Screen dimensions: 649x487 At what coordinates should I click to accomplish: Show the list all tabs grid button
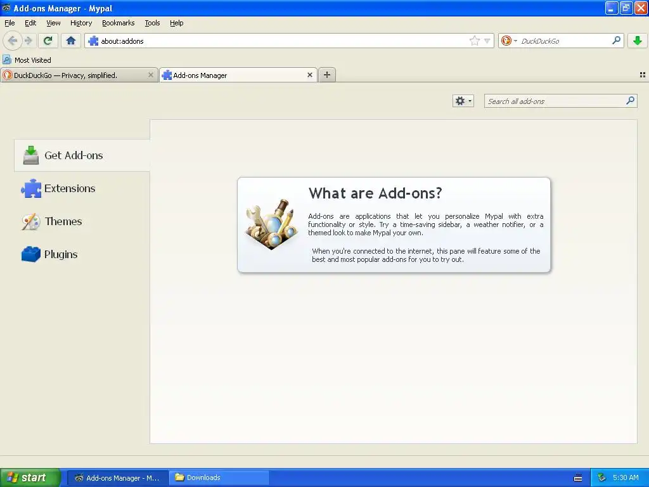coord(643,75)
